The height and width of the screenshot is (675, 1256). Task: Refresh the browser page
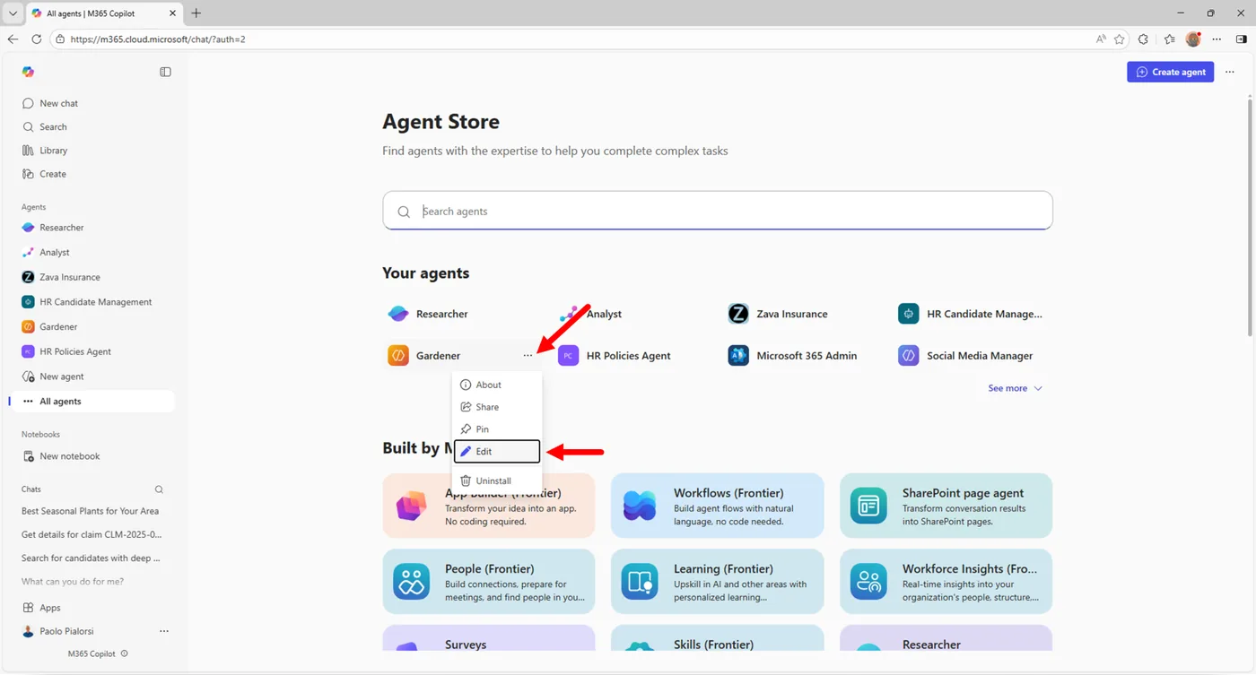(37, 39)
